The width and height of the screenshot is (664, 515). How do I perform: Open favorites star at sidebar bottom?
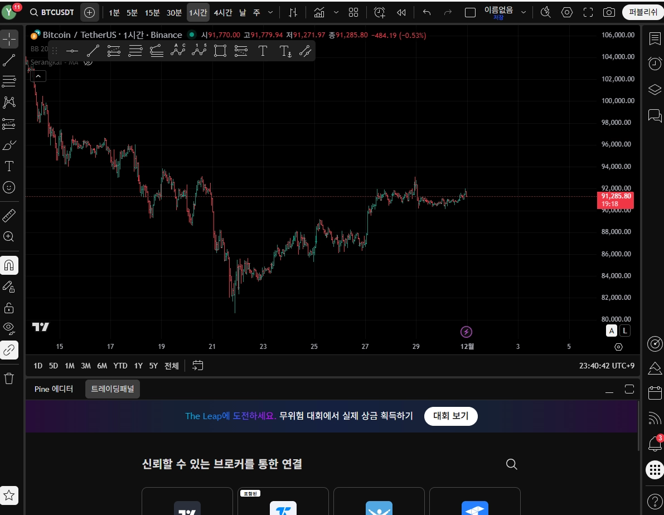coord(9,495)
